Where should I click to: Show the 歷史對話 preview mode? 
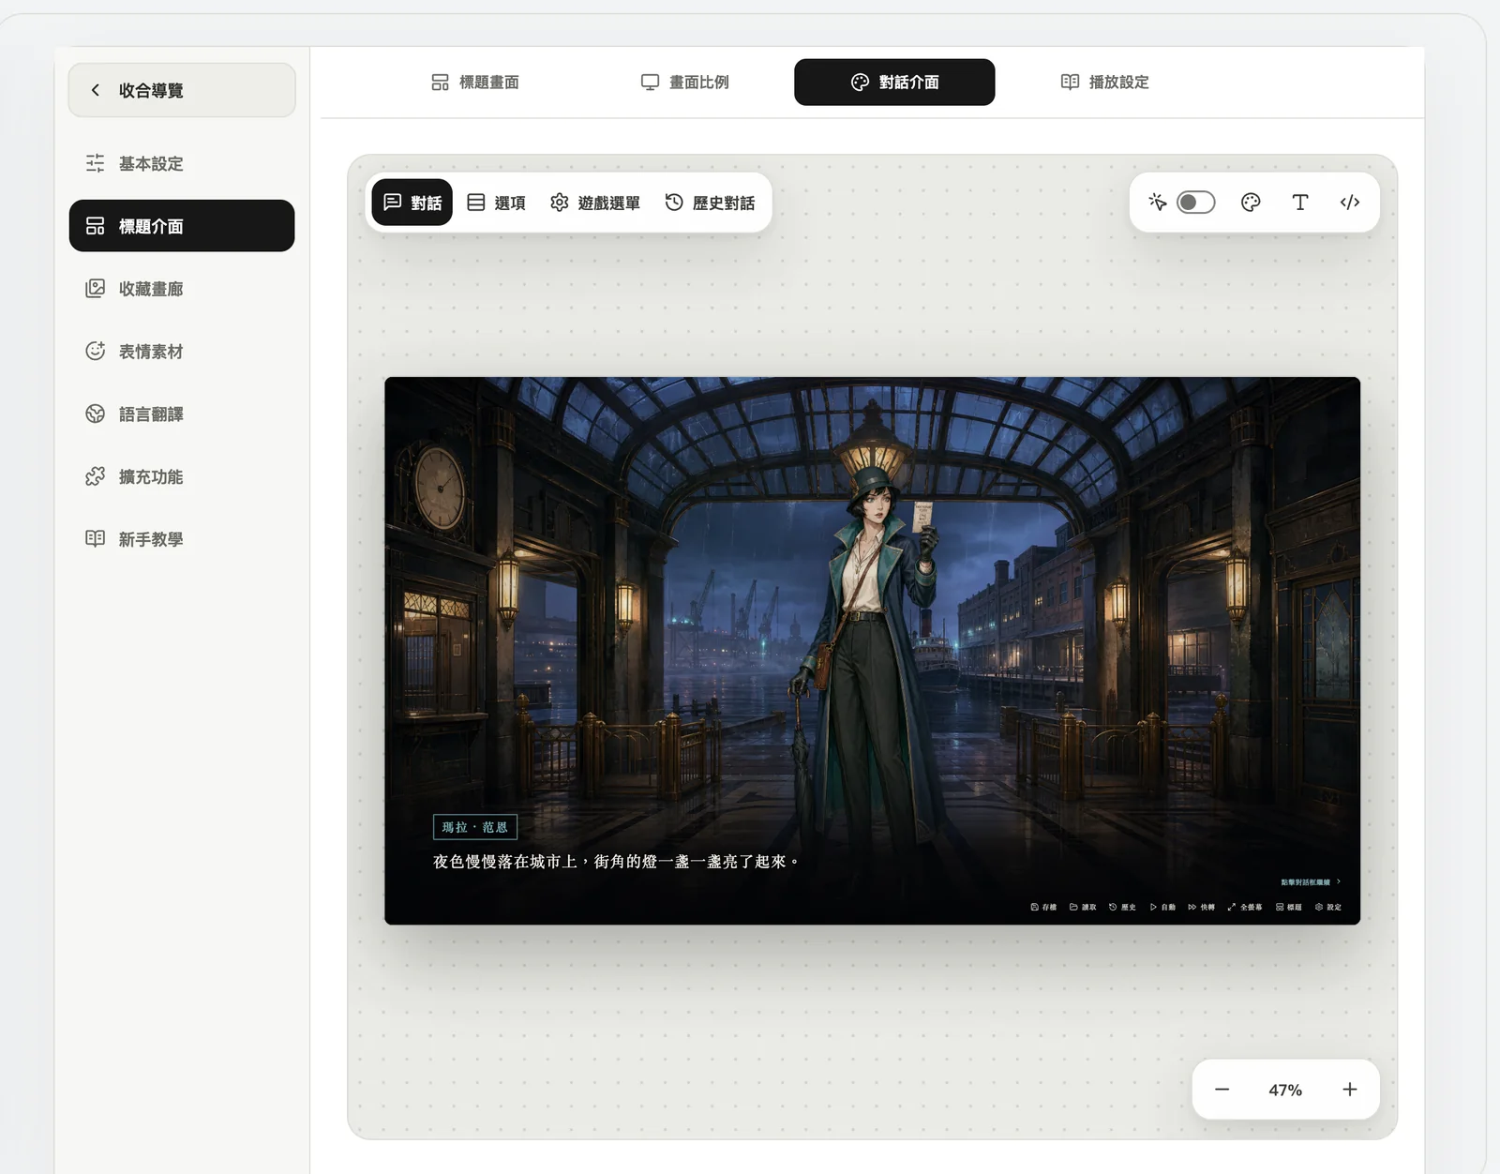(x=710, y=203)
